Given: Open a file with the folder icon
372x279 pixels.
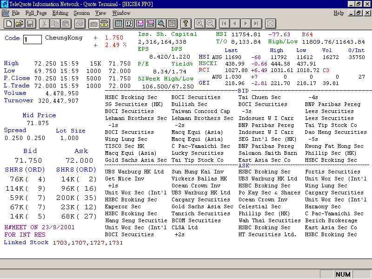Looking at the screenshot, I should pos(20,24).
